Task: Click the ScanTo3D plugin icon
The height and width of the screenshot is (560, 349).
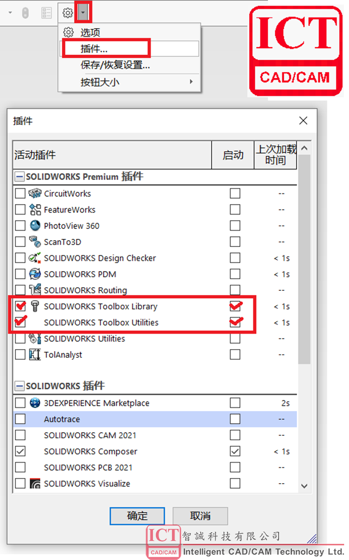Action: pyautogui.click(x=35, y=242)
